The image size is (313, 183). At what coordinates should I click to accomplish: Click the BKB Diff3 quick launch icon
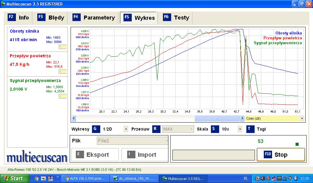50,178
